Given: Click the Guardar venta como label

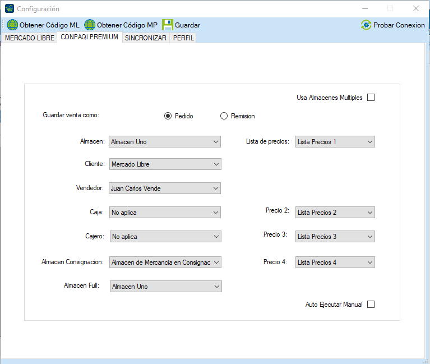Looking at the screenshot, I should pyautogui.click(x=71, y=115).
